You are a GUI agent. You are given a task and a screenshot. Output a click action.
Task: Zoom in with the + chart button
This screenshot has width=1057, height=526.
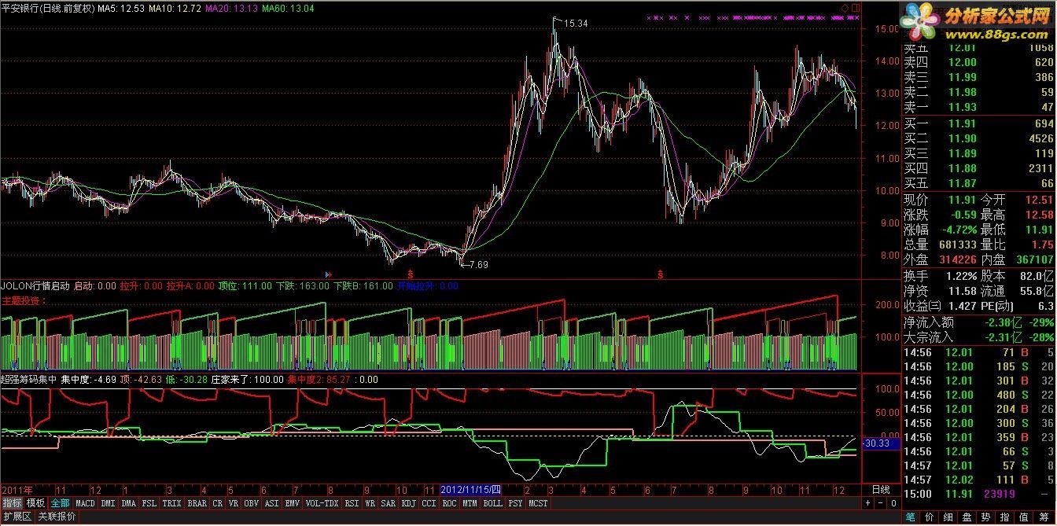[867, 503]
